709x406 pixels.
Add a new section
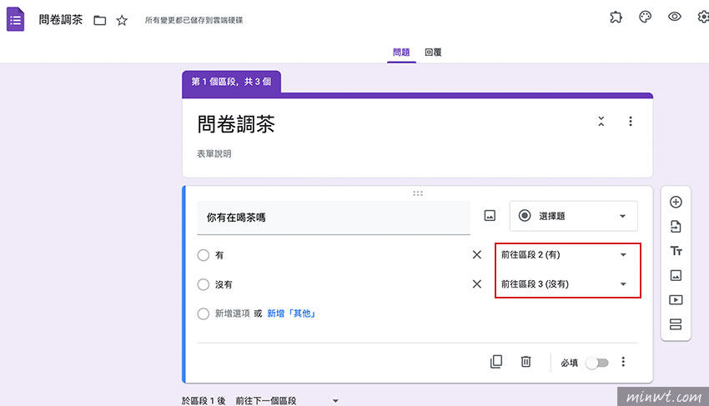tap(676, 324)
